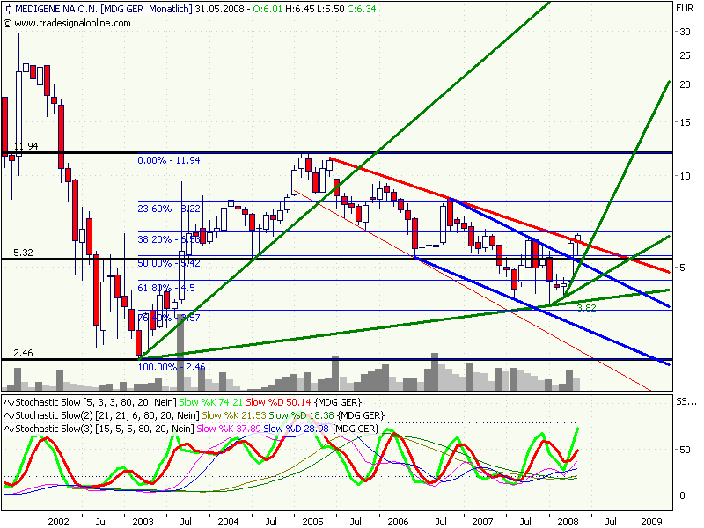Select the open value O:6.01
The height and width of the screenshot is (528, 704).
click(x=268, y=9)
